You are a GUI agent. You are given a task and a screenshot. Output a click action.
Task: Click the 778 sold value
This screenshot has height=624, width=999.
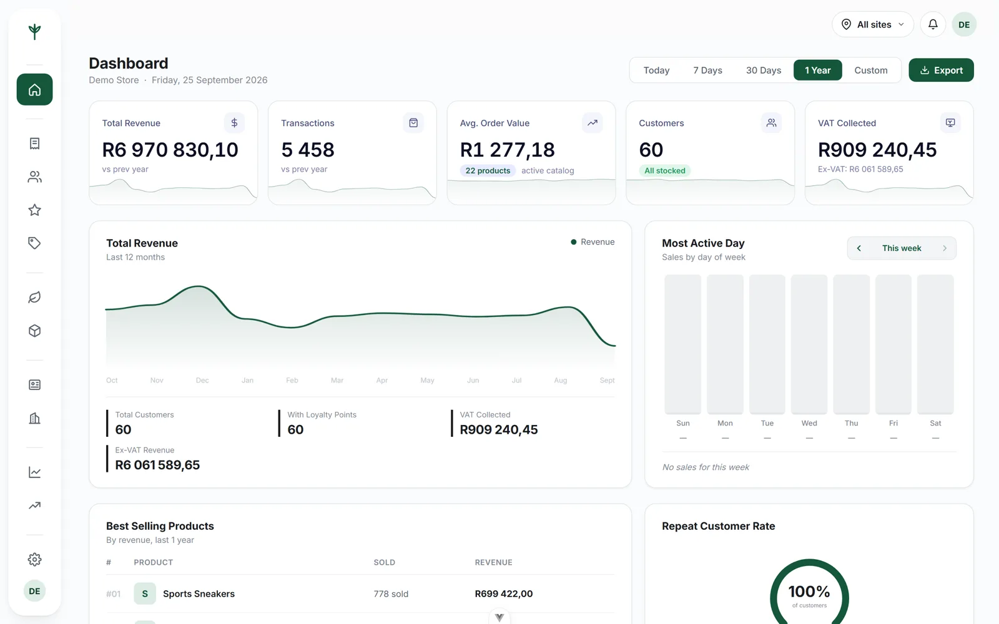(x=391, y=594)
